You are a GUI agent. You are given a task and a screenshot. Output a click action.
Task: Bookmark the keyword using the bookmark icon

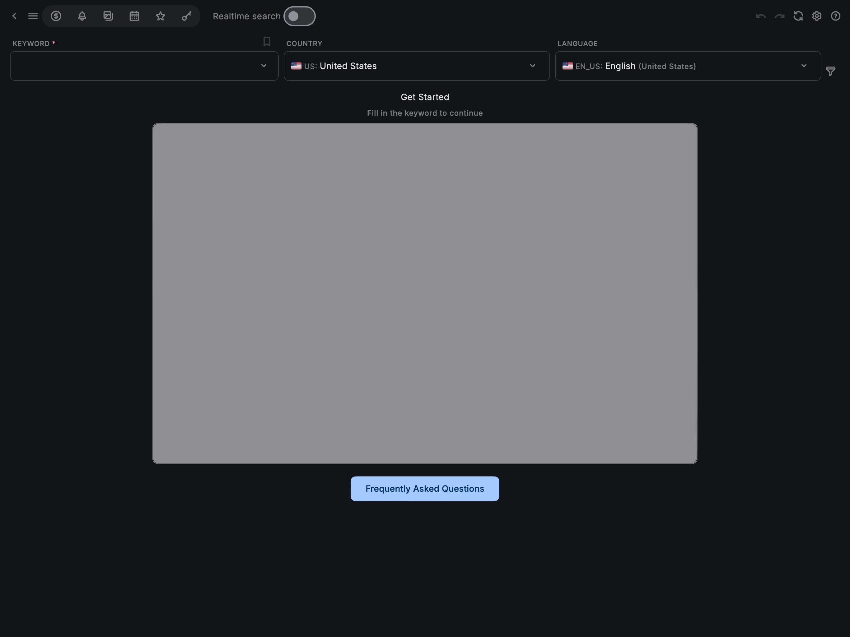coord(267,41)
